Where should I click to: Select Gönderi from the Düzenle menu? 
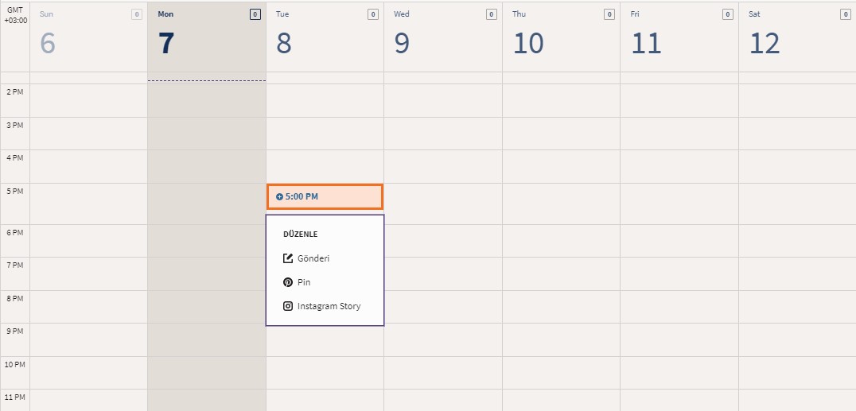point(313,258)
